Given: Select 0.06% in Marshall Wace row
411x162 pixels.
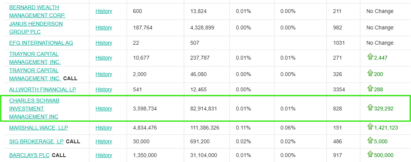Looking at the screenshot, I should 288,128.
